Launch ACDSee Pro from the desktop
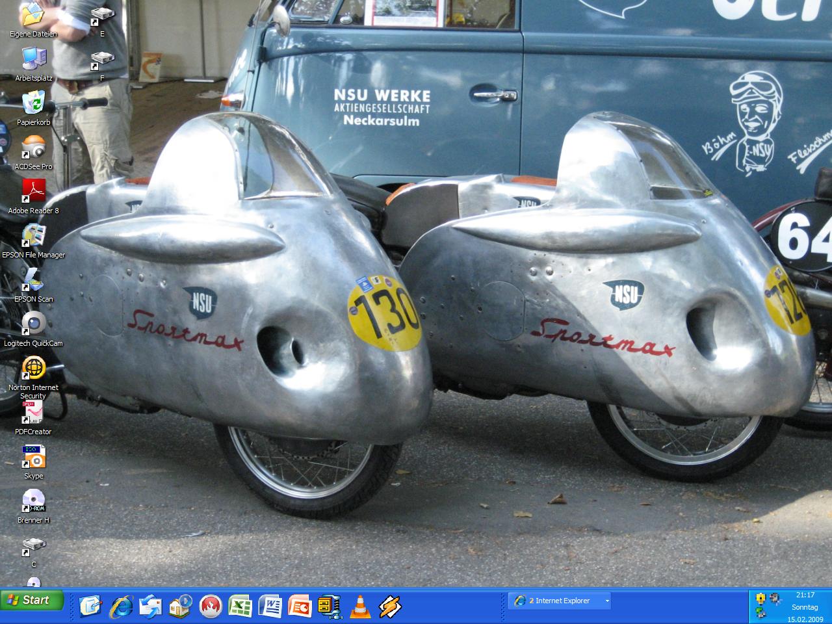This screenshot has width=832, height=624. (33, 148)
